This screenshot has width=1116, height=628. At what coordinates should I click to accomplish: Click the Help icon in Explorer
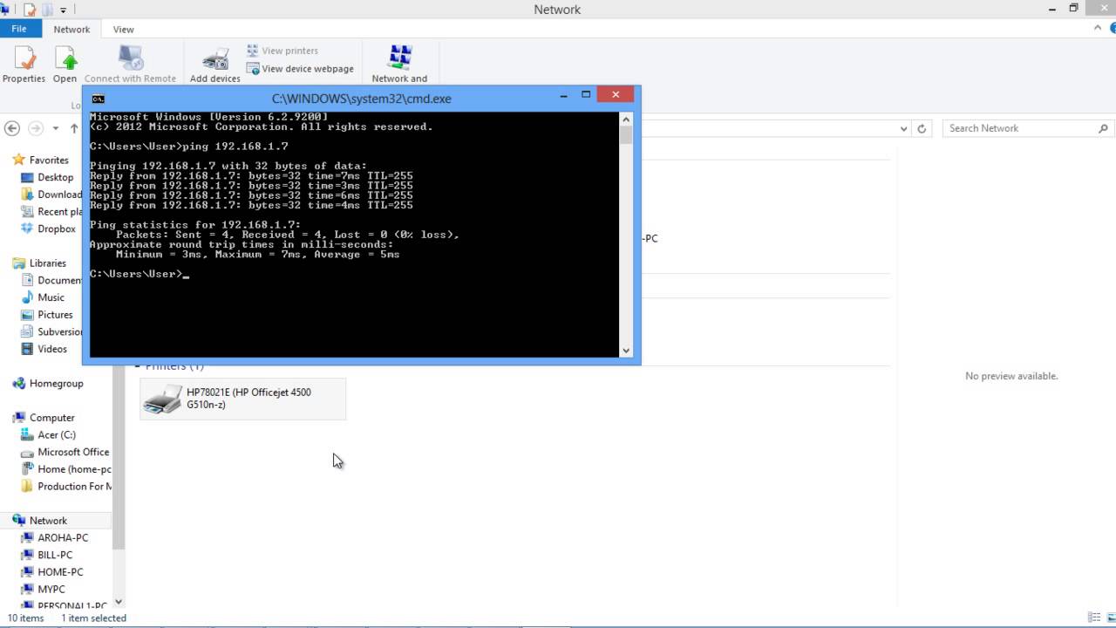click(1113, 28)
